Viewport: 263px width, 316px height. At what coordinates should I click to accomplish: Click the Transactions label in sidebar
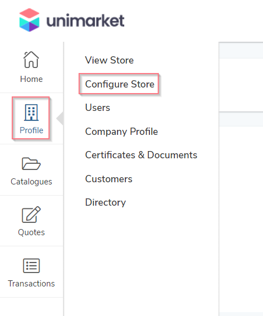click(x=31, y=284)
